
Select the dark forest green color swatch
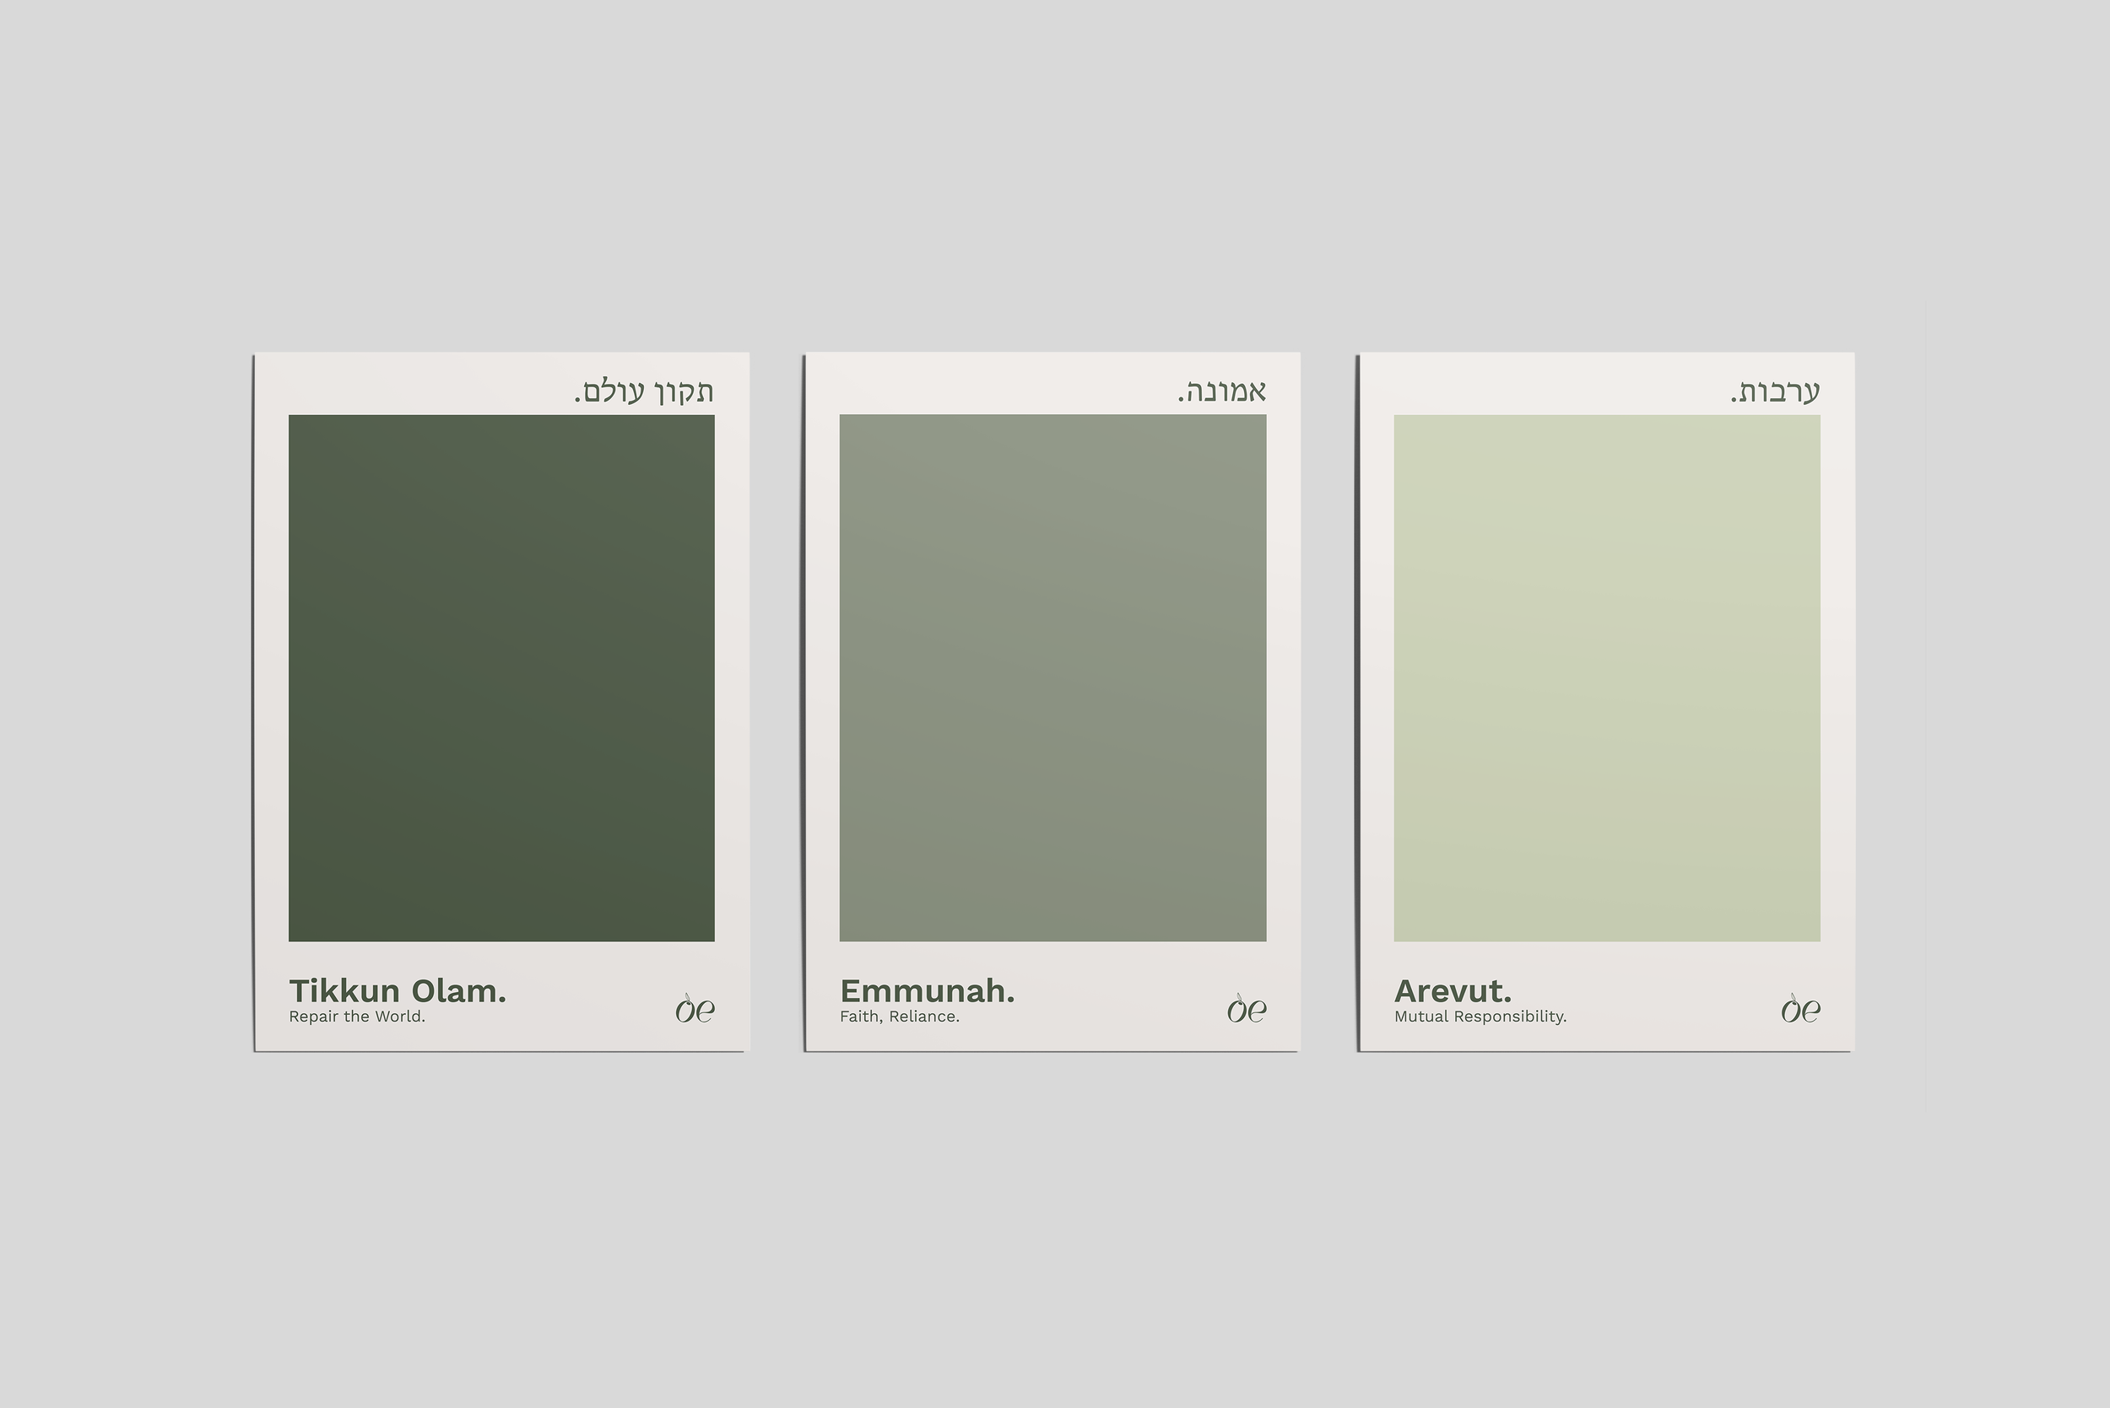(x=501, y=678)
